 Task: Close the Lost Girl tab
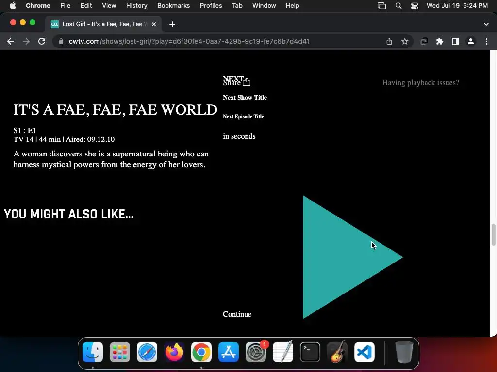point(154,24)
